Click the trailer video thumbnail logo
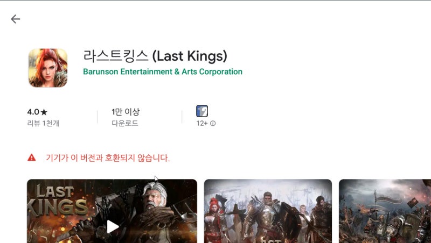 click(57, 199)
